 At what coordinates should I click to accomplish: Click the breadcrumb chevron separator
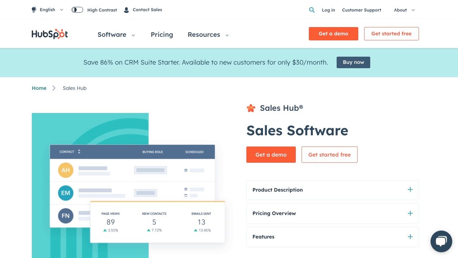point(54,88)
